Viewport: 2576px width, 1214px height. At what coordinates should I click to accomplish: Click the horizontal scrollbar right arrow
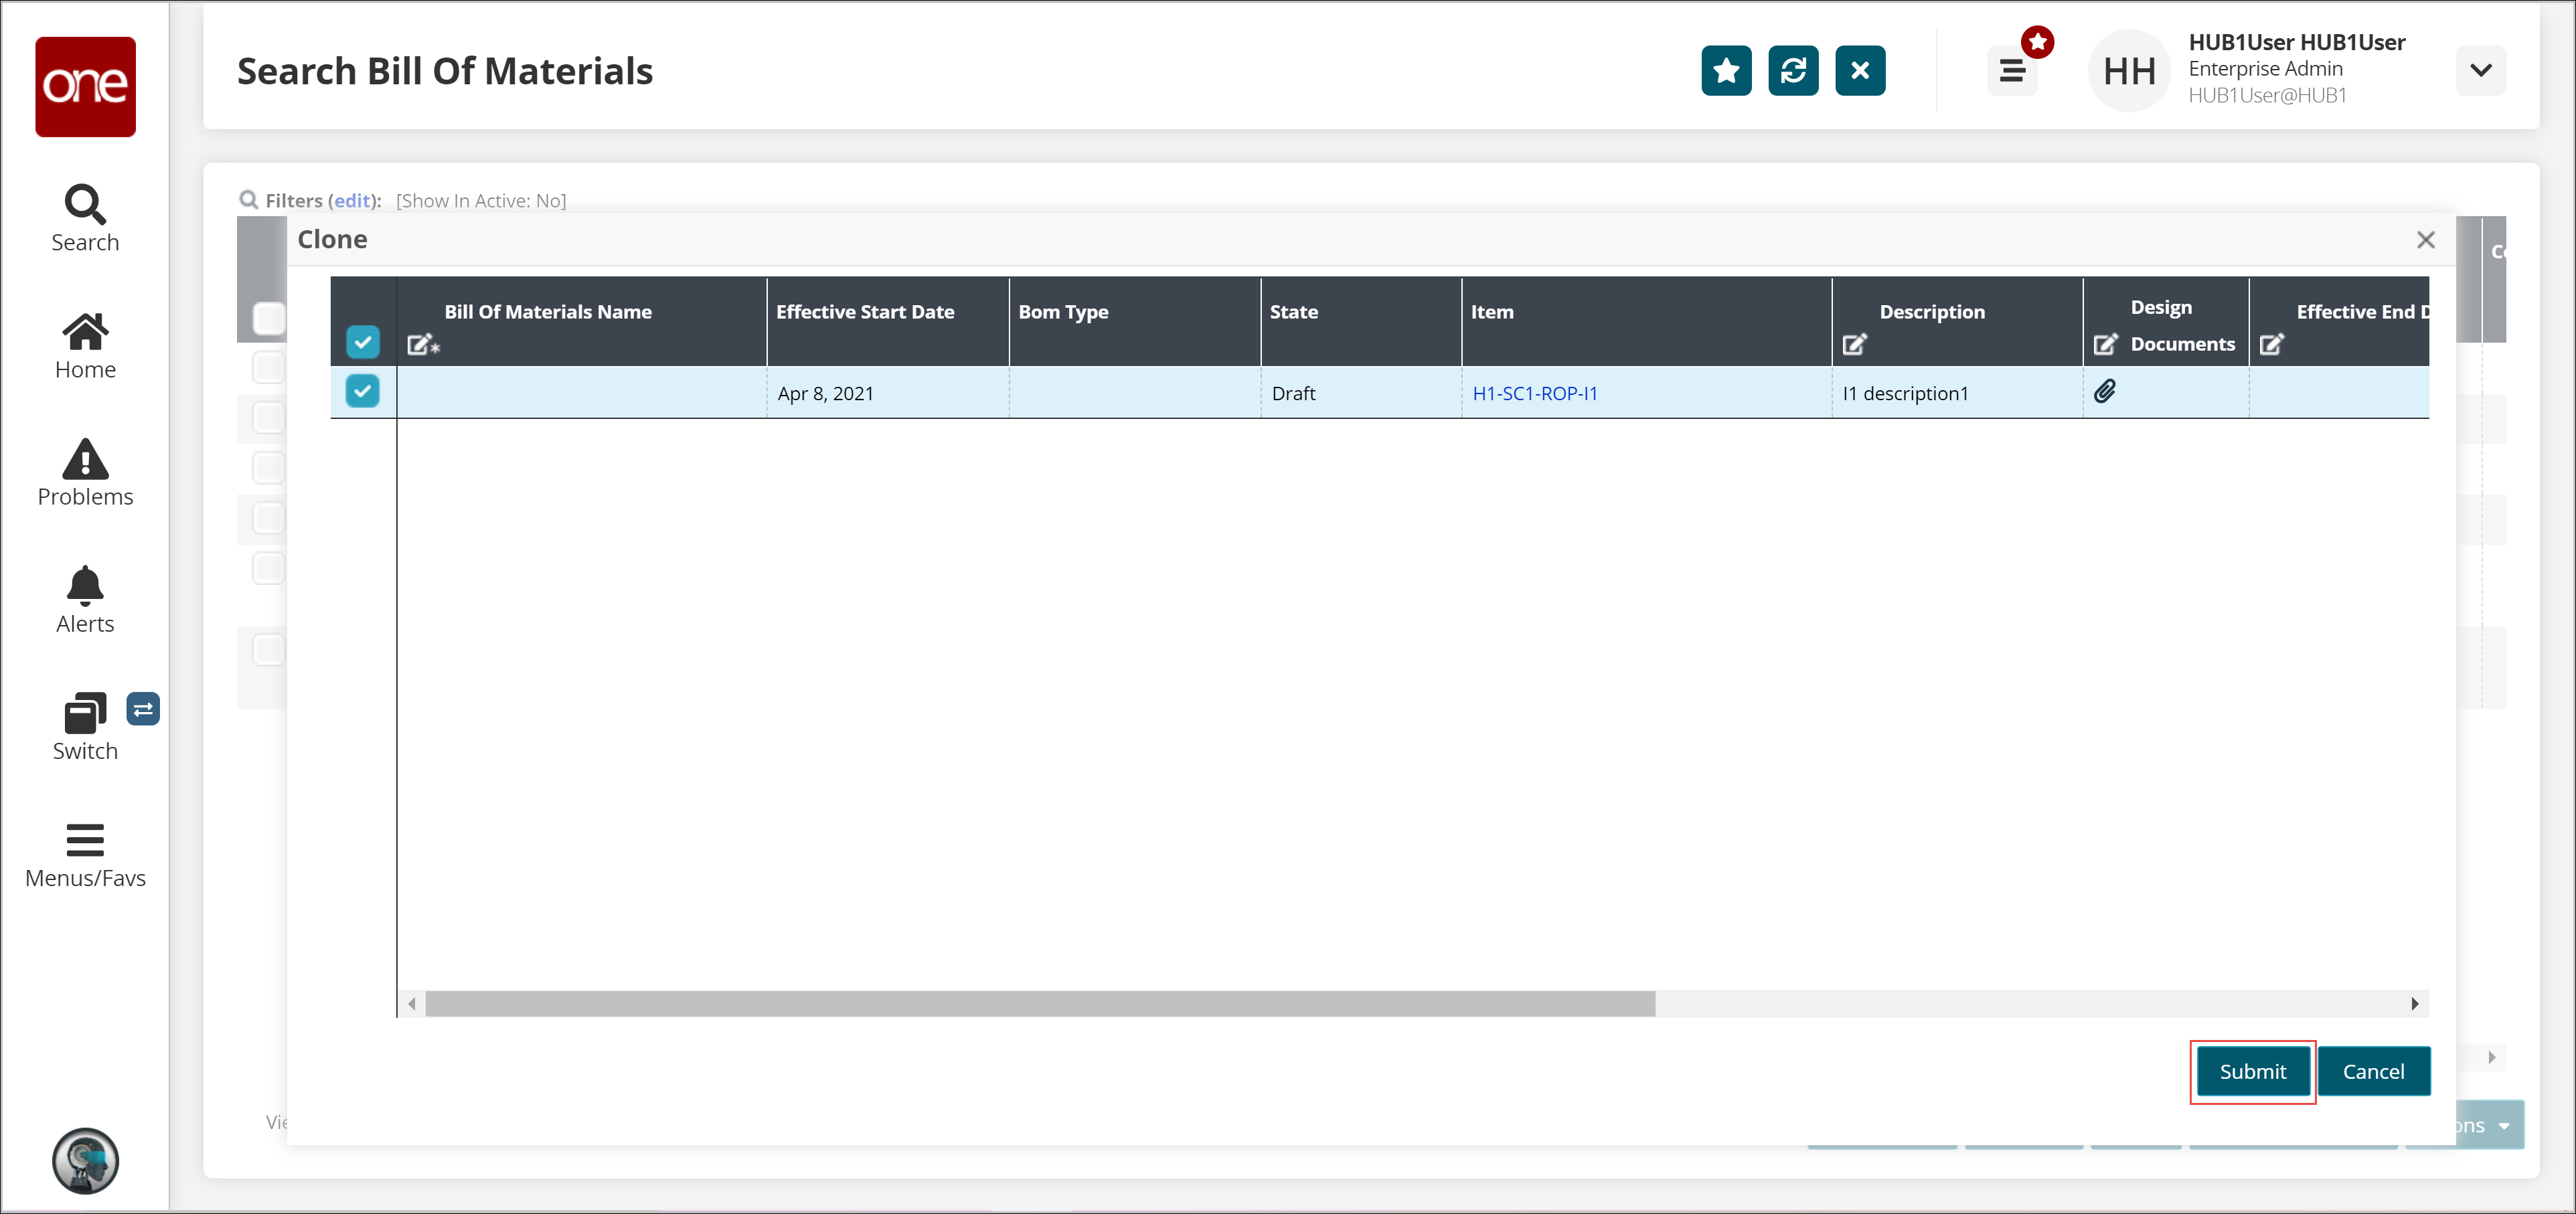pyautogui.click(x=2414, y=1004)
